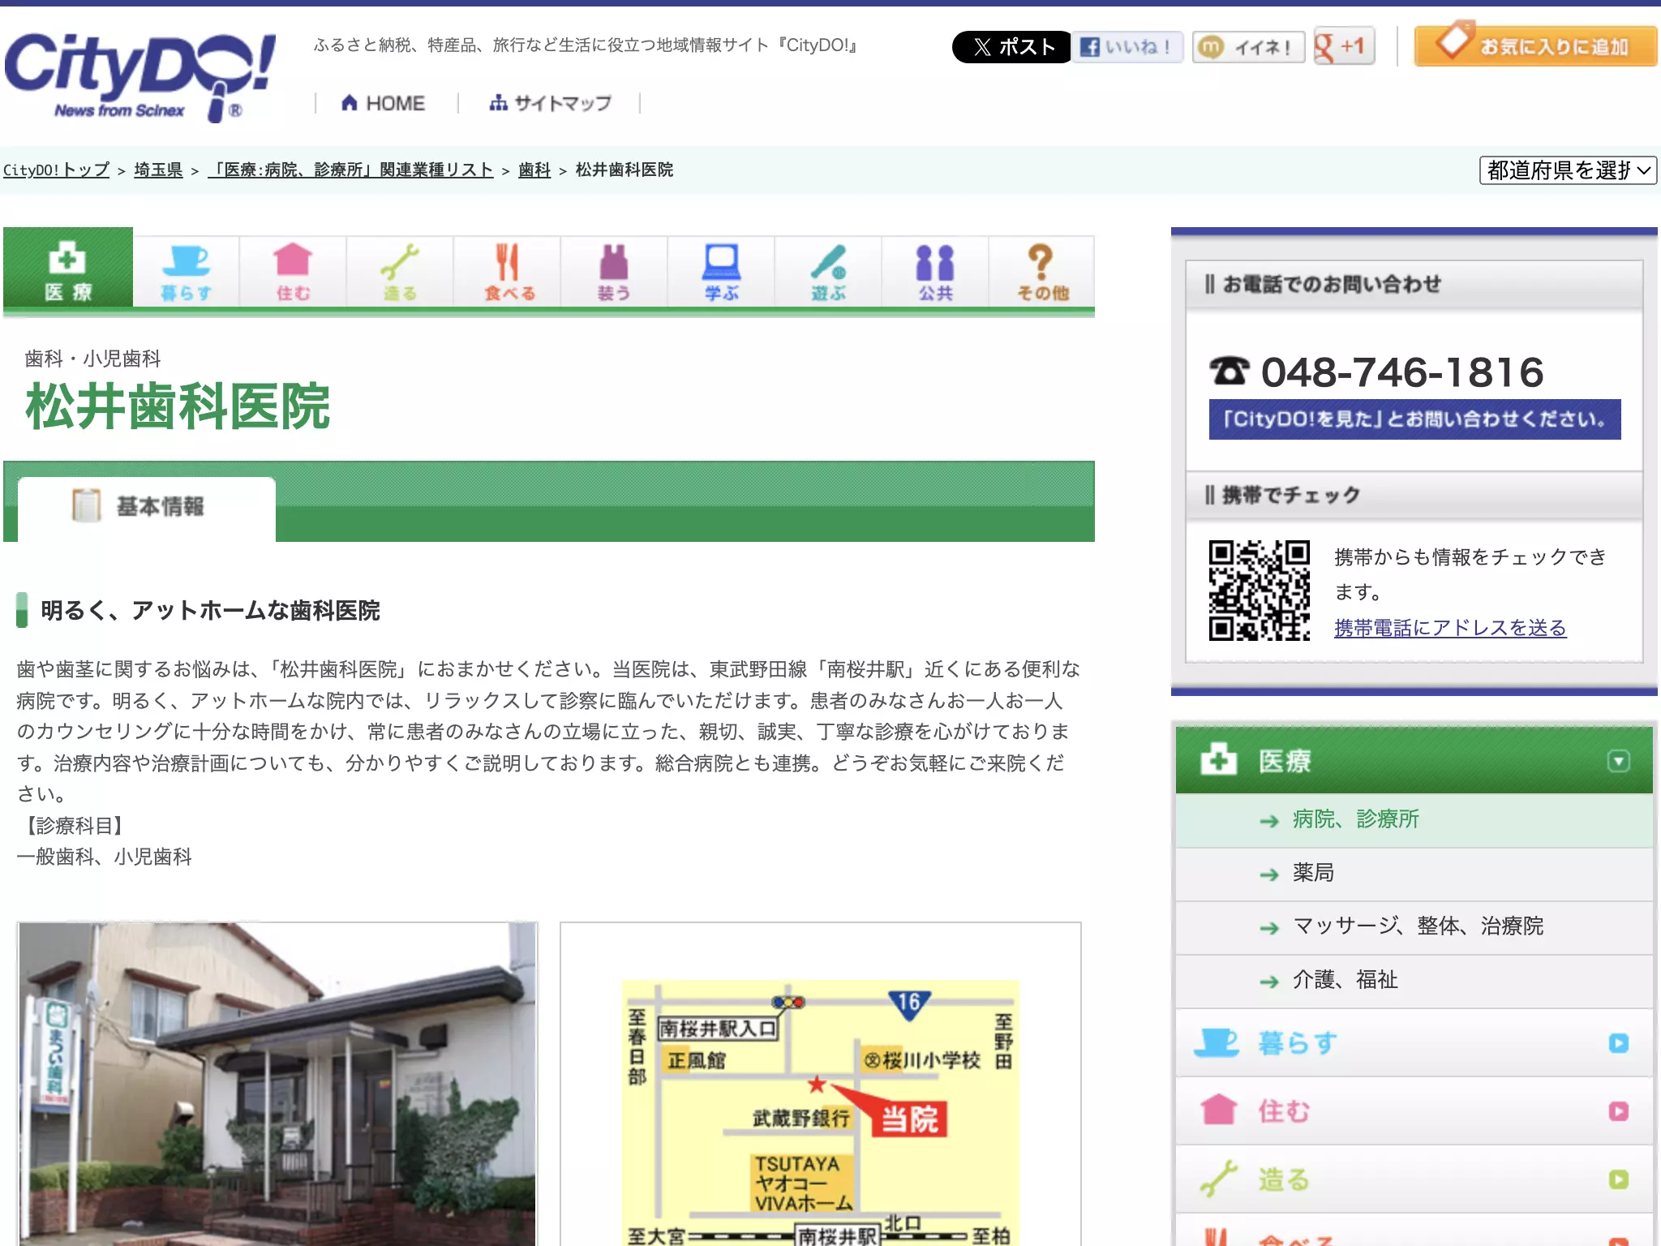
Task: Follow 埼玉県 breadcrumb link
Action: [158, 170]
